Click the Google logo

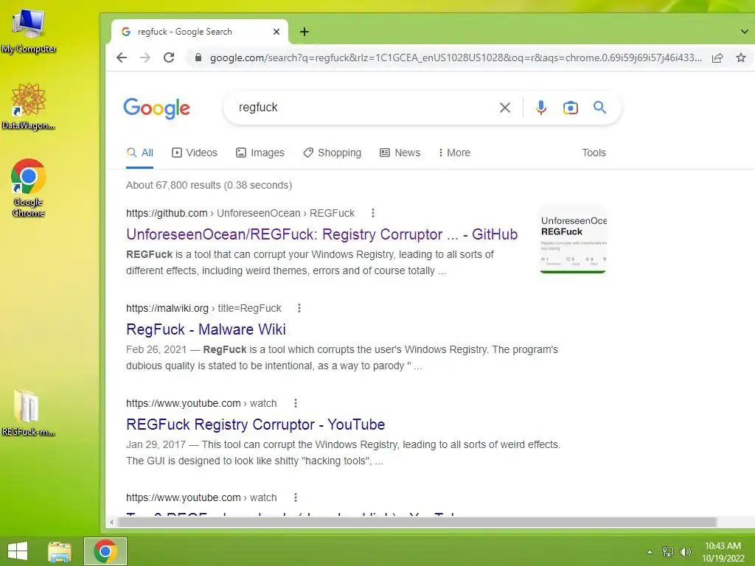[156, 108]
